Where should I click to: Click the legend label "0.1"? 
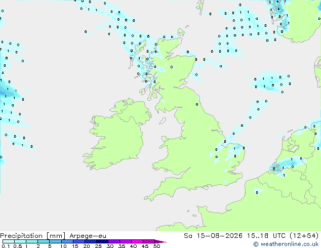6,246
